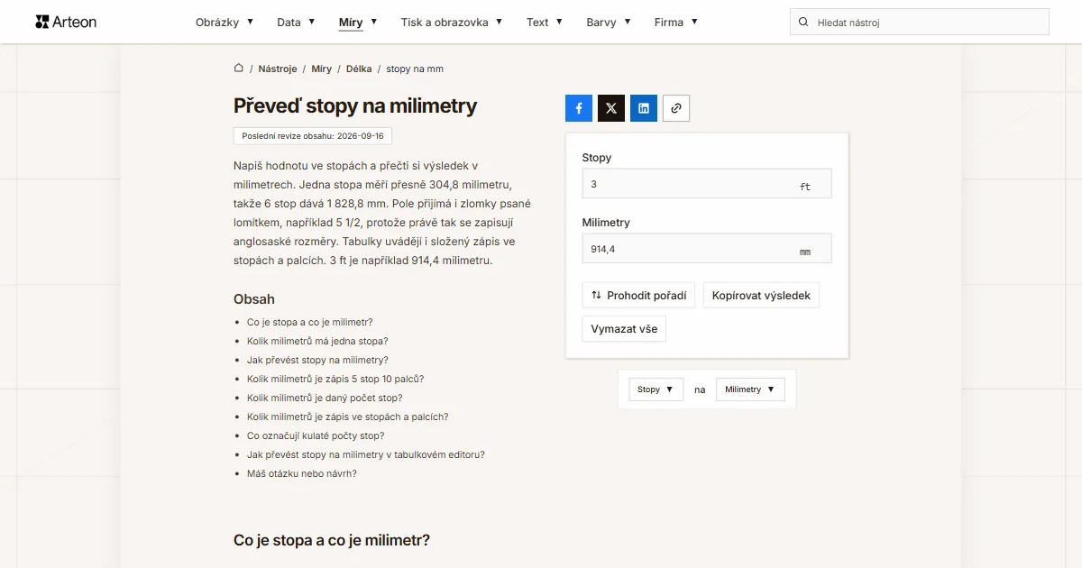Click the 'Poslední revize obsahu: 2026-09-16' badge

click(313, 136)
